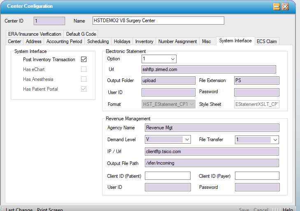Select the ERA/Insurance Verification tab

(x=35, y=34)
